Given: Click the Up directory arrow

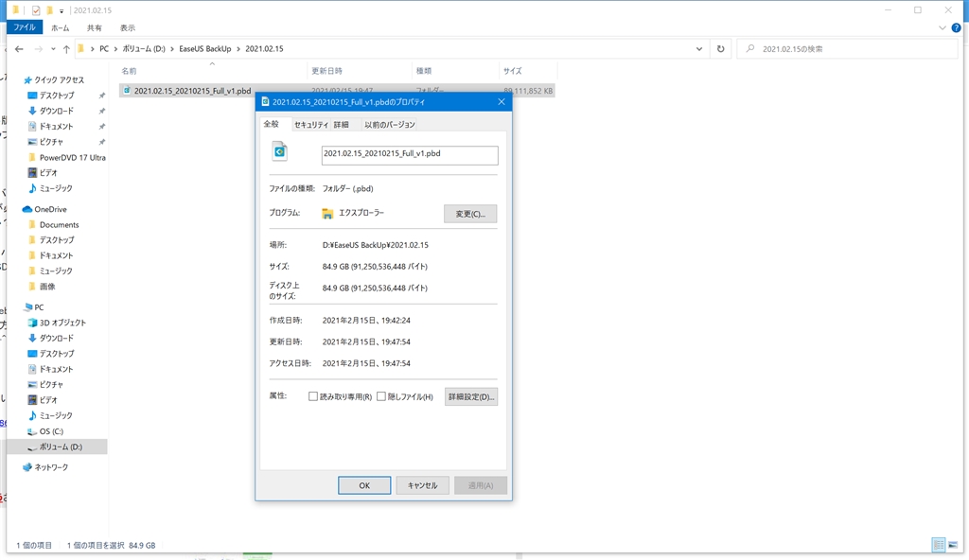Looking at the screenshot, I should click(x=66, y=49).
